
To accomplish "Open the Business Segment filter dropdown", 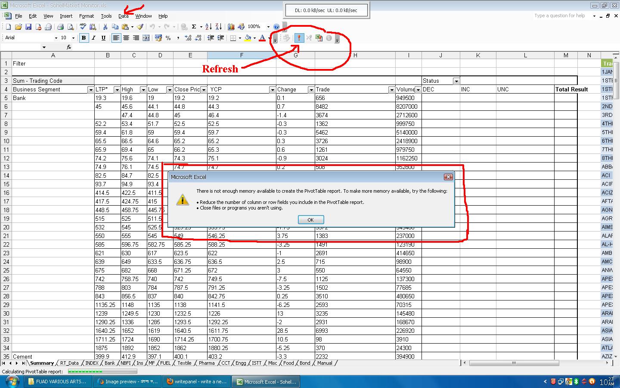I will coord(90,90).
